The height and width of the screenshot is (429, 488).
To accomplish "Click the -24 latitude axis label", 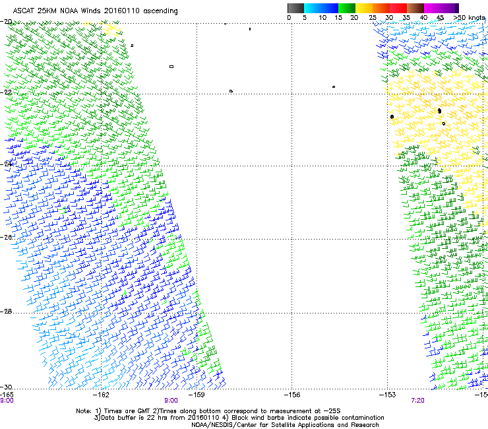I will 6,164.
